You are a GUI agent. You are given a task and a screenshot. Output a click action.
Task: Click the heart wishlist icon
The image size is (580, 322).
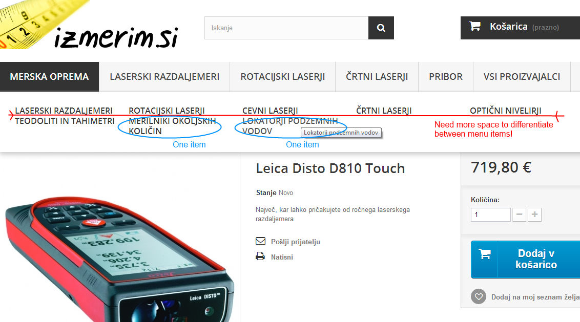[x=479, y=296]
